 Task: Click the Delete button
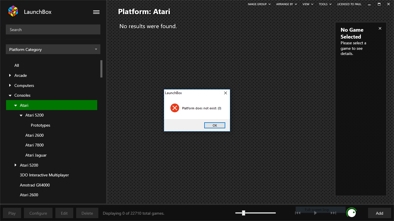coord(87,213)
